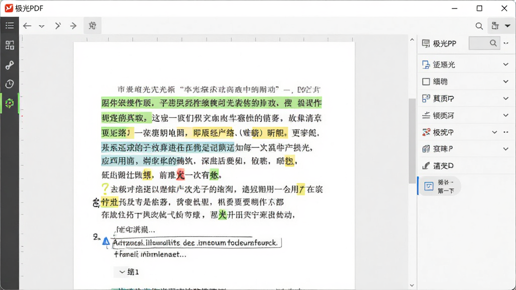Click the boxed text annotation starting 'Astraues'
Viewport: 516px width, 290px height.
click(197, 243)
